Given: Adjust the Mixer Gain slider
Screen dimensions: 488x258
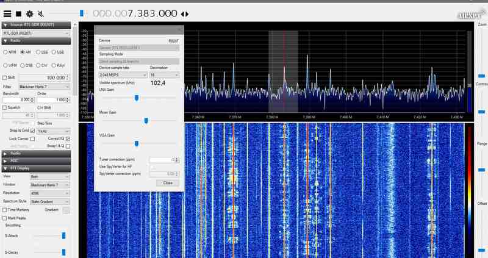Looking at the screenshot, I should pyautogui.click(x=146, y=121).
